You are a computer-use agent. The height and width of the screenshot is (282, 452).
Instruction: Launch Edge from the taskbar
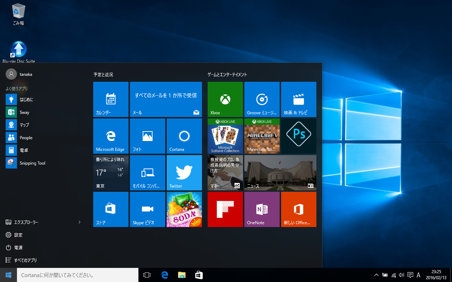click(165, 275)
